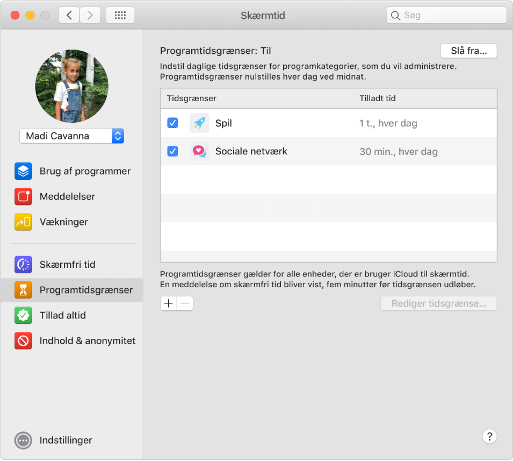Click the red Meddelelser notification icon

pyautogui.click(x=23, y=196)
